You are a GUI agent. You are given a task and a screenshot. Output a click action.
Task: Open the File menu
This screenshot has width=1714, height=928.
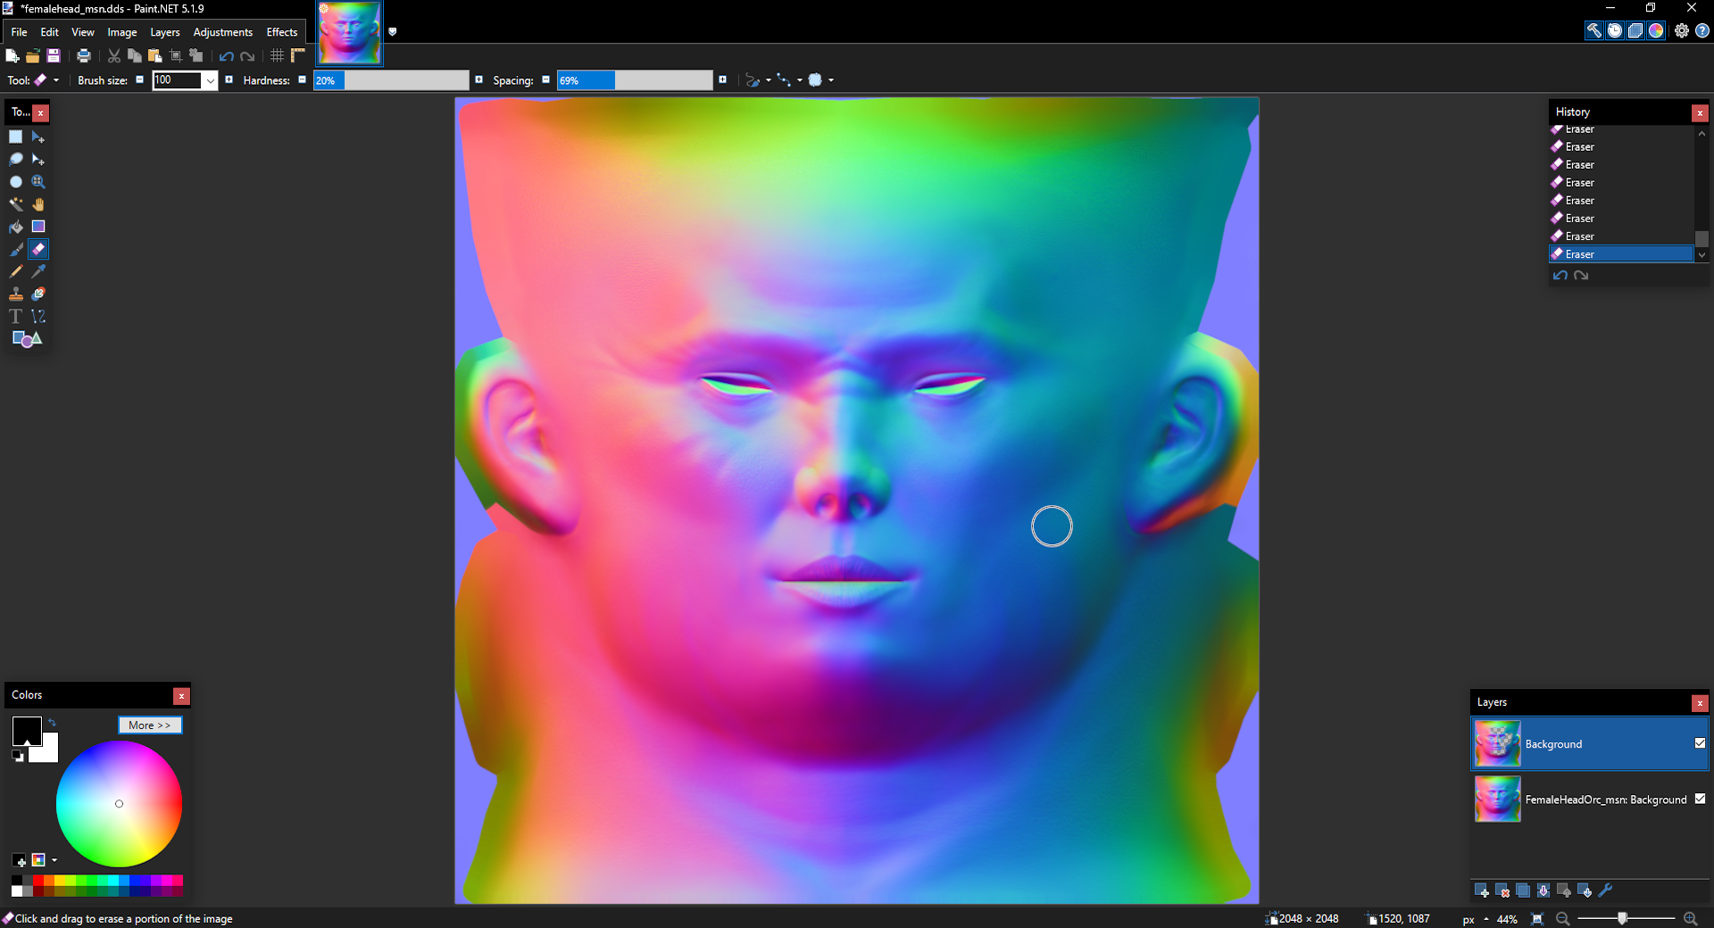(19, 32)
